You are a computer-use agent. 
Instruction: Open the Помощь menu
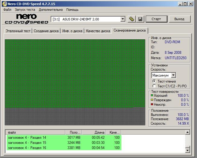point(72,10)
